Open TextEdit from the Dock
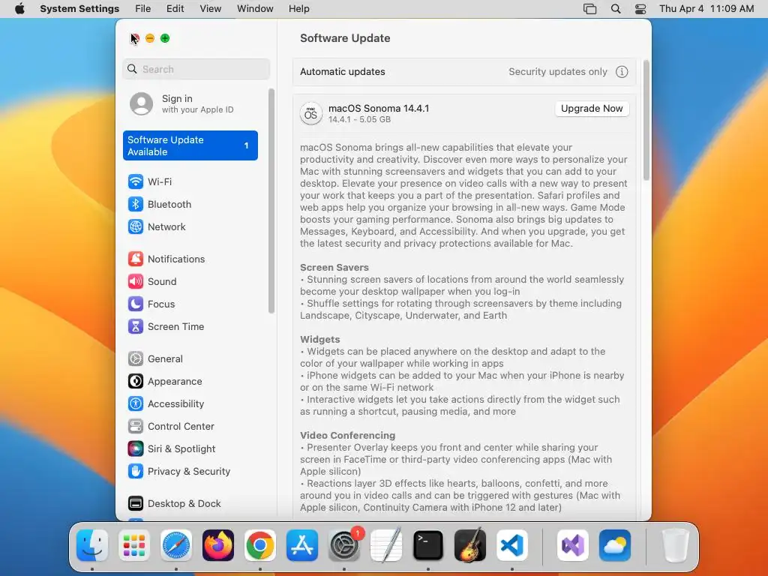The height and width of the screenshot is (576, 768). pos(386,545)
